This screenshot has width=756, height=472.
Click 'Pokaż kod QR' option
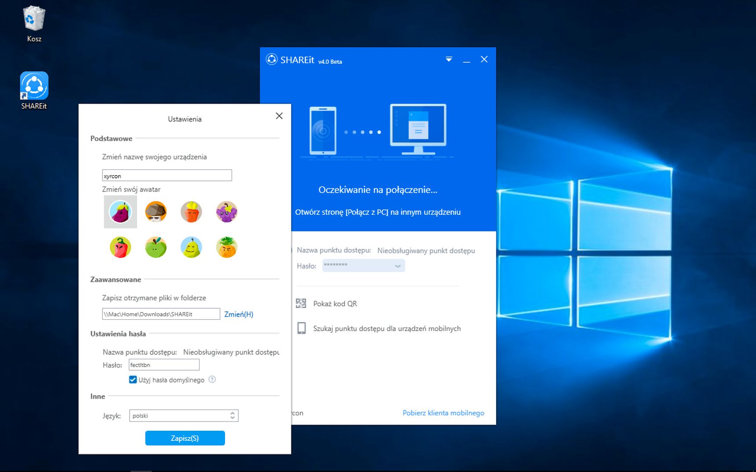[335, 303]
